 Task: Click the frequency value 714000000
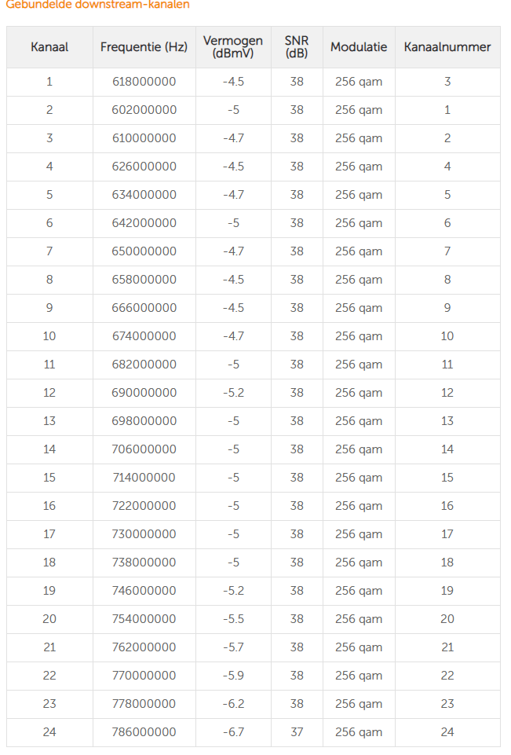pyautogui.click(x=144, y=478)
